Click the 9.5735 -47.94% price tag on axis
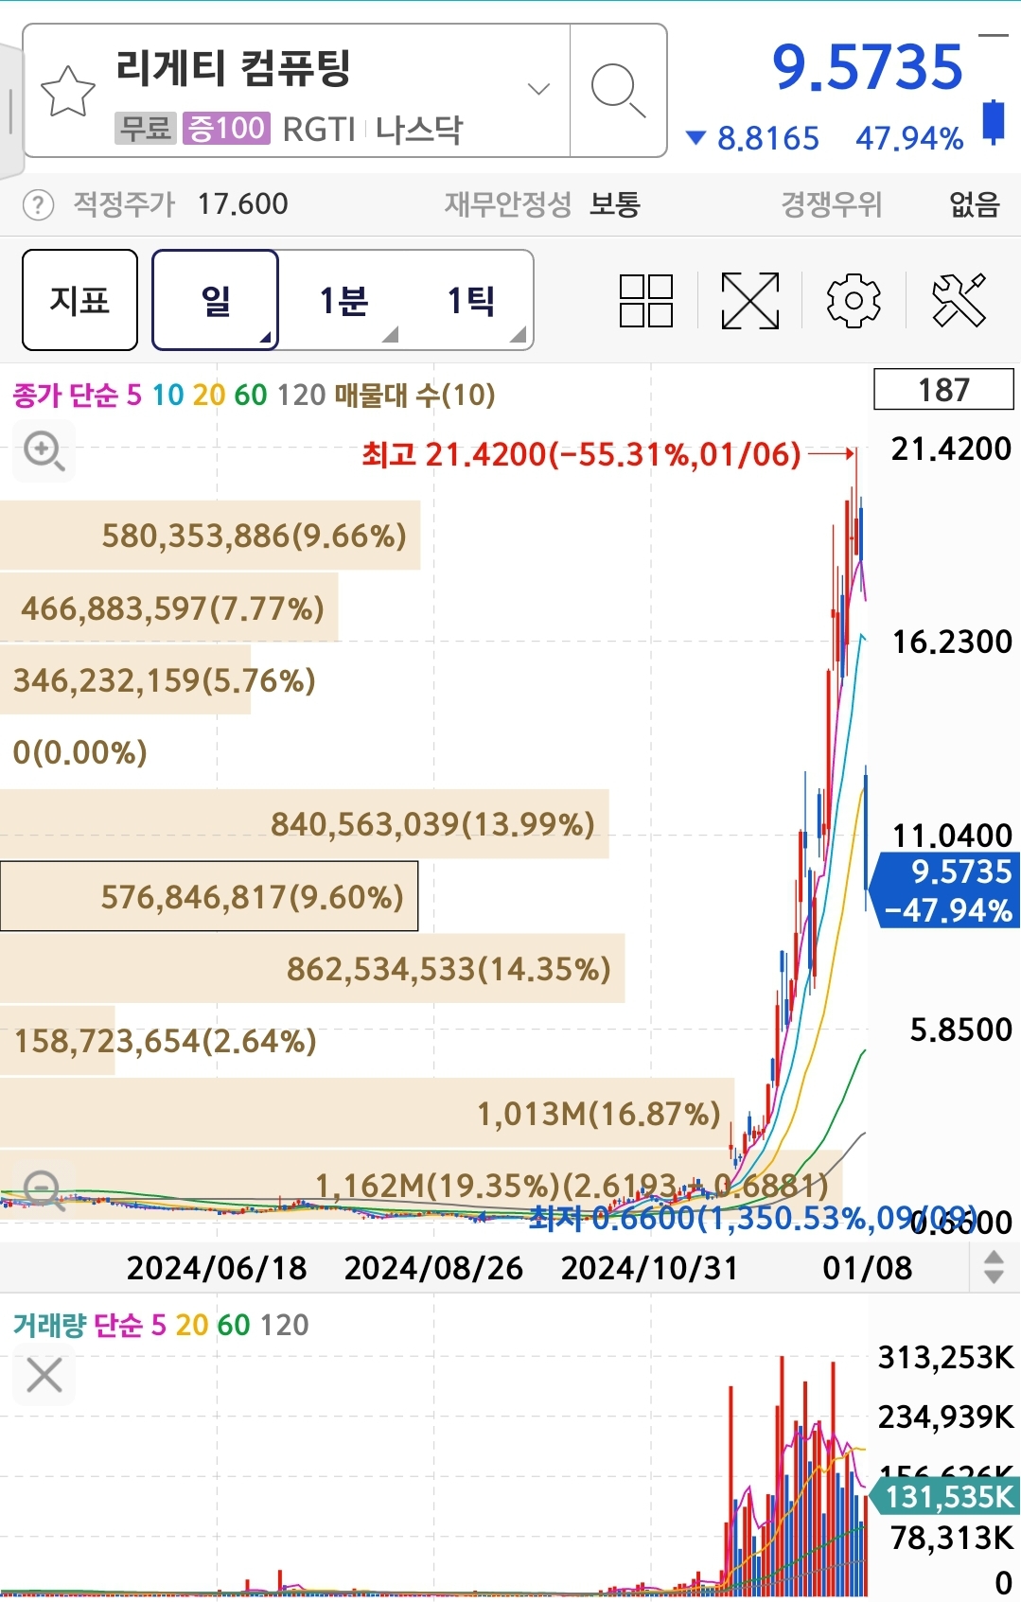This screenshot has height=1602, width=1021. 943,890
